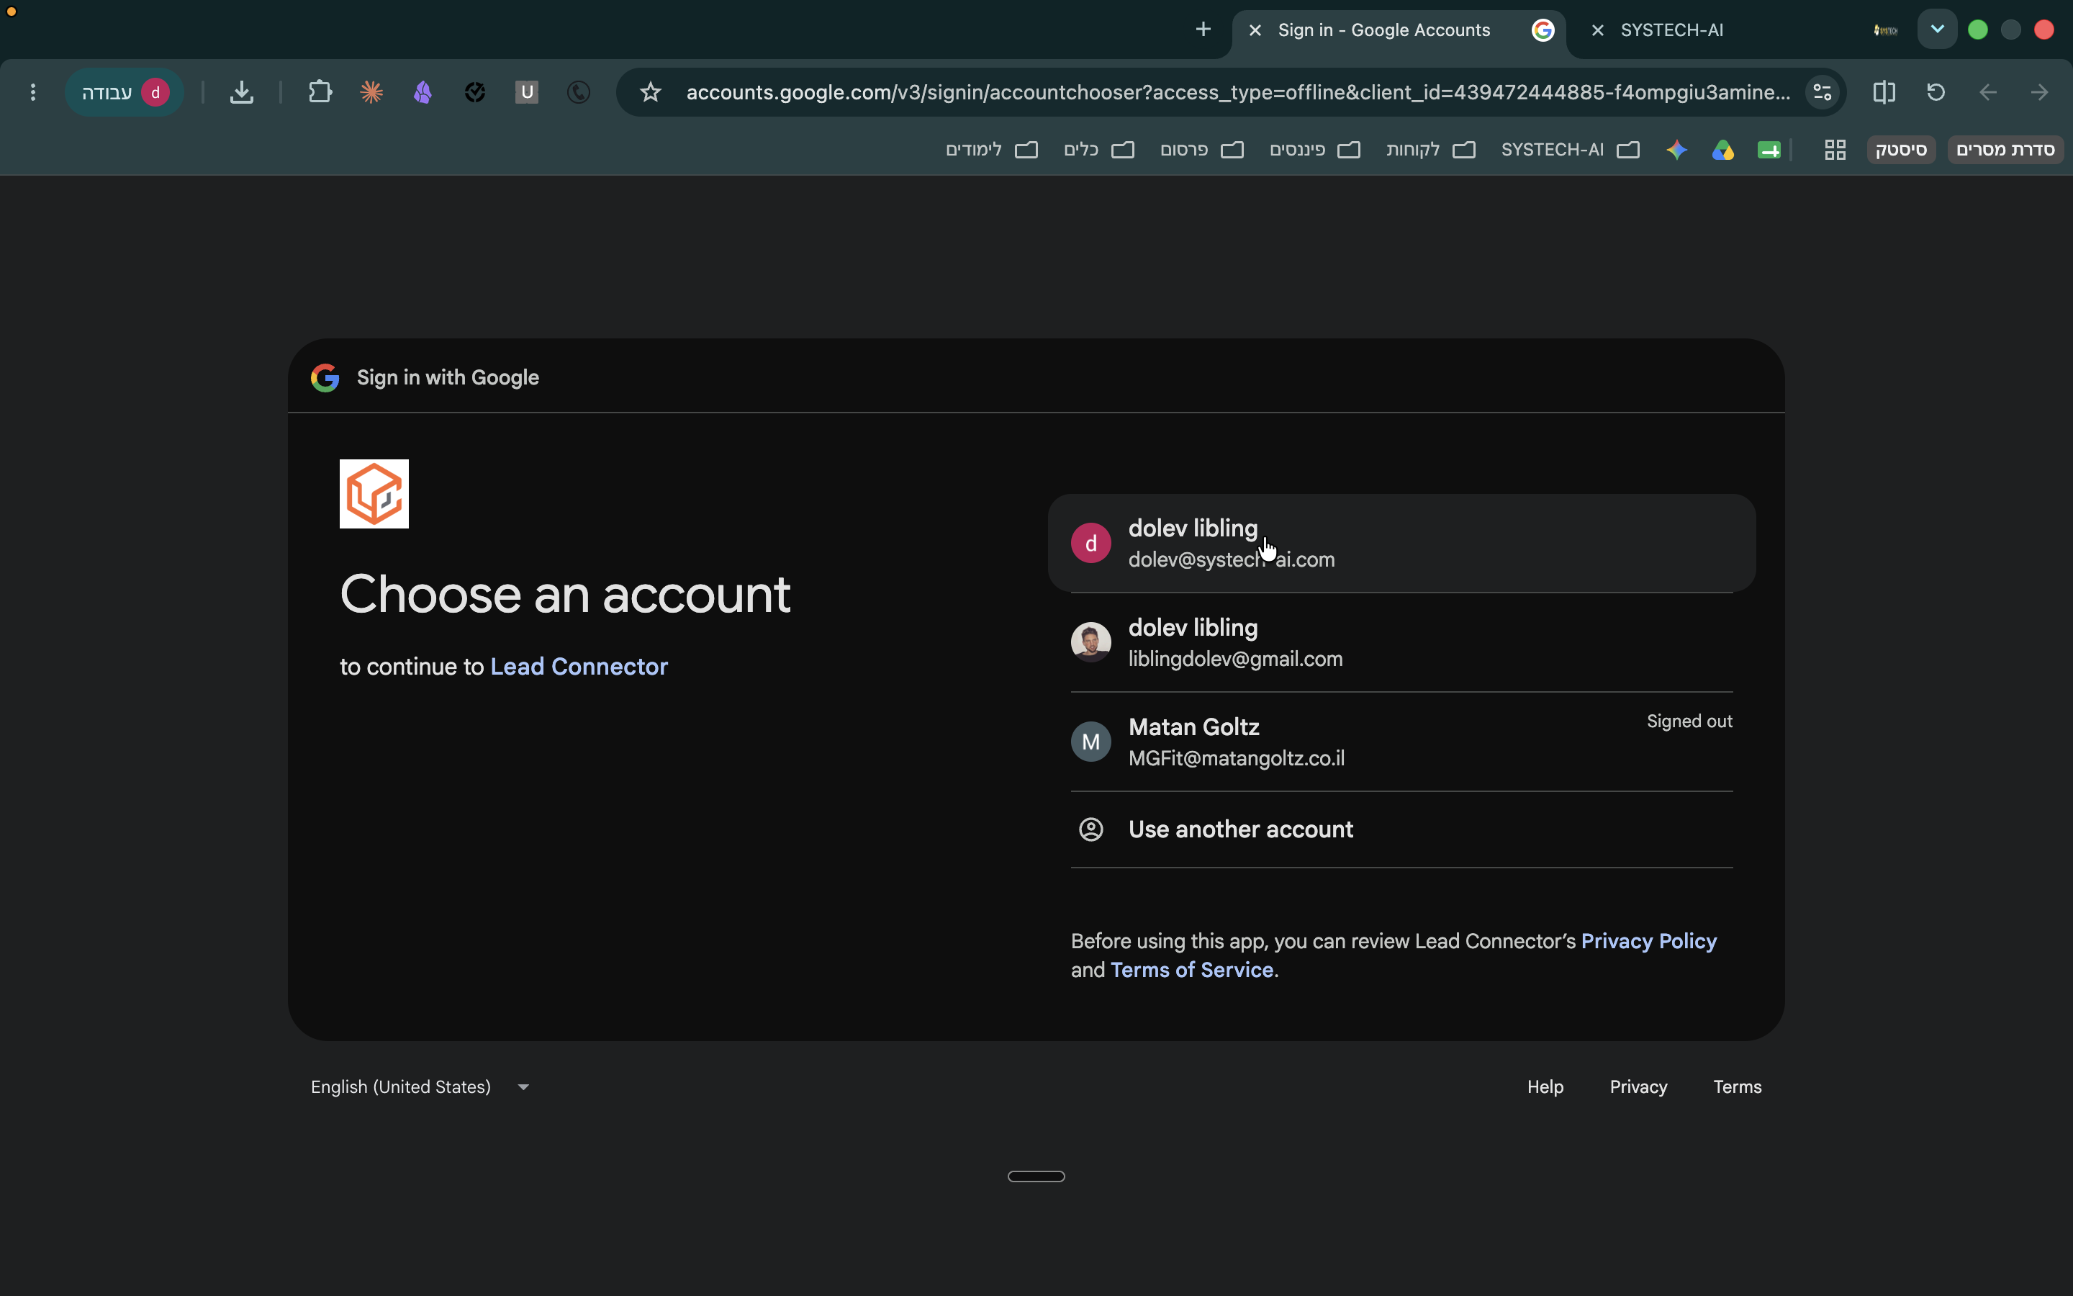Click the address bar URL
This screenshot has width=2073, height=1296.
coord(1238,91)
